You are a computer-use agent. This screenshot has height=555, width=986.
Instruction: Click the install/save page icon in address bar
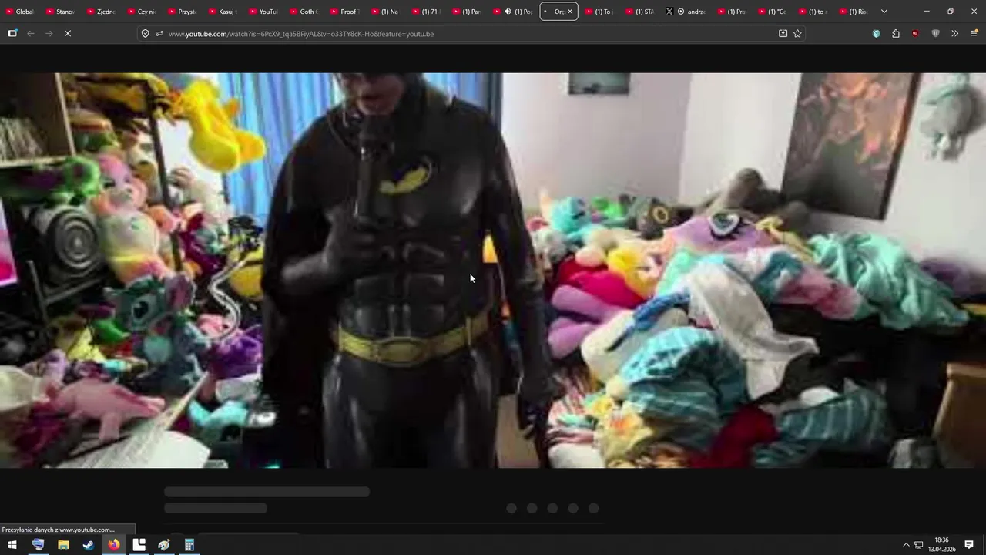783,34
